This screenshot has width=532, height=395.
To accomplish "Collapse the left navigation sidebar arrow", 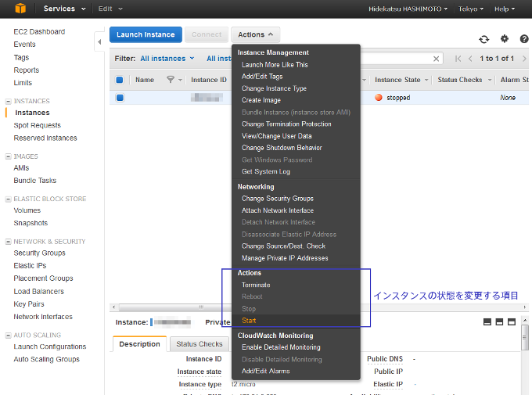I will pyautogui.click(x=99, y=42).
